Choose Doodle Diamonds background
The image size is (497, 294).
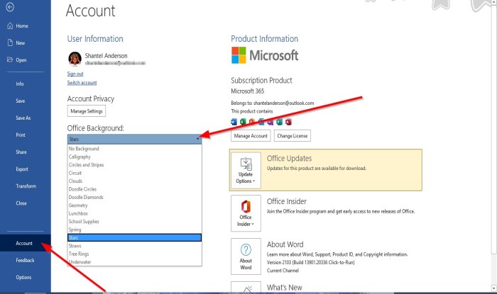click(x=135, y=197)
